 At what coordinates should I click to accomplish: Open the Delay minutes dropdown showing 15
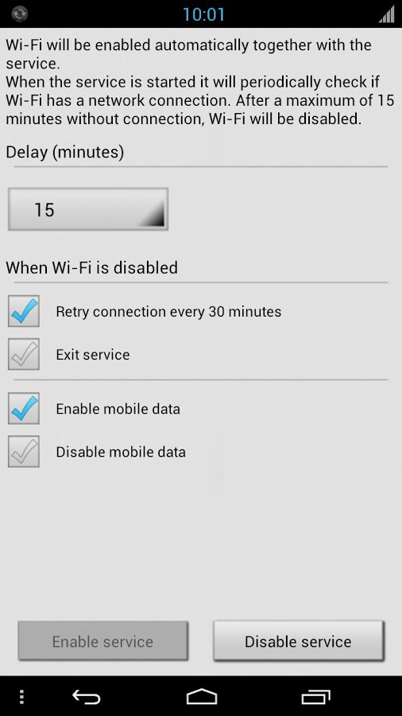coord(88,209)
